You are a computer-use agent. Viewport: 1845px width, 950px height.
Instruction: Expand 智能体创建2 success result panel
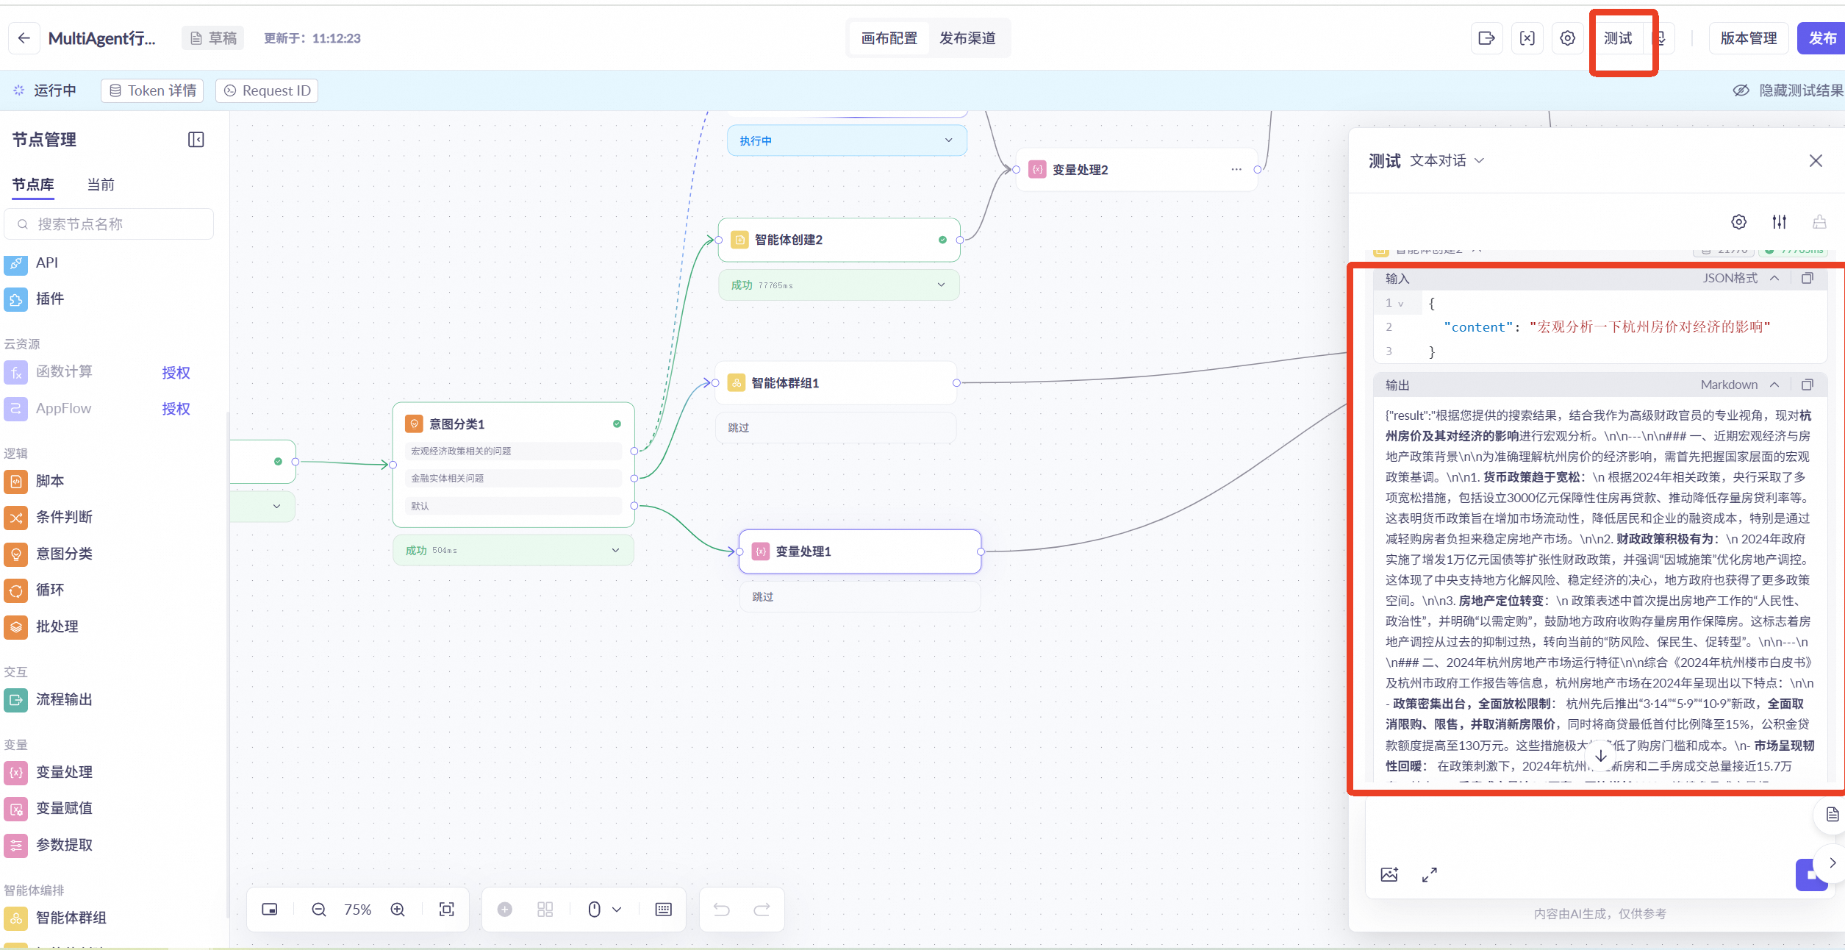coord(941,285)
